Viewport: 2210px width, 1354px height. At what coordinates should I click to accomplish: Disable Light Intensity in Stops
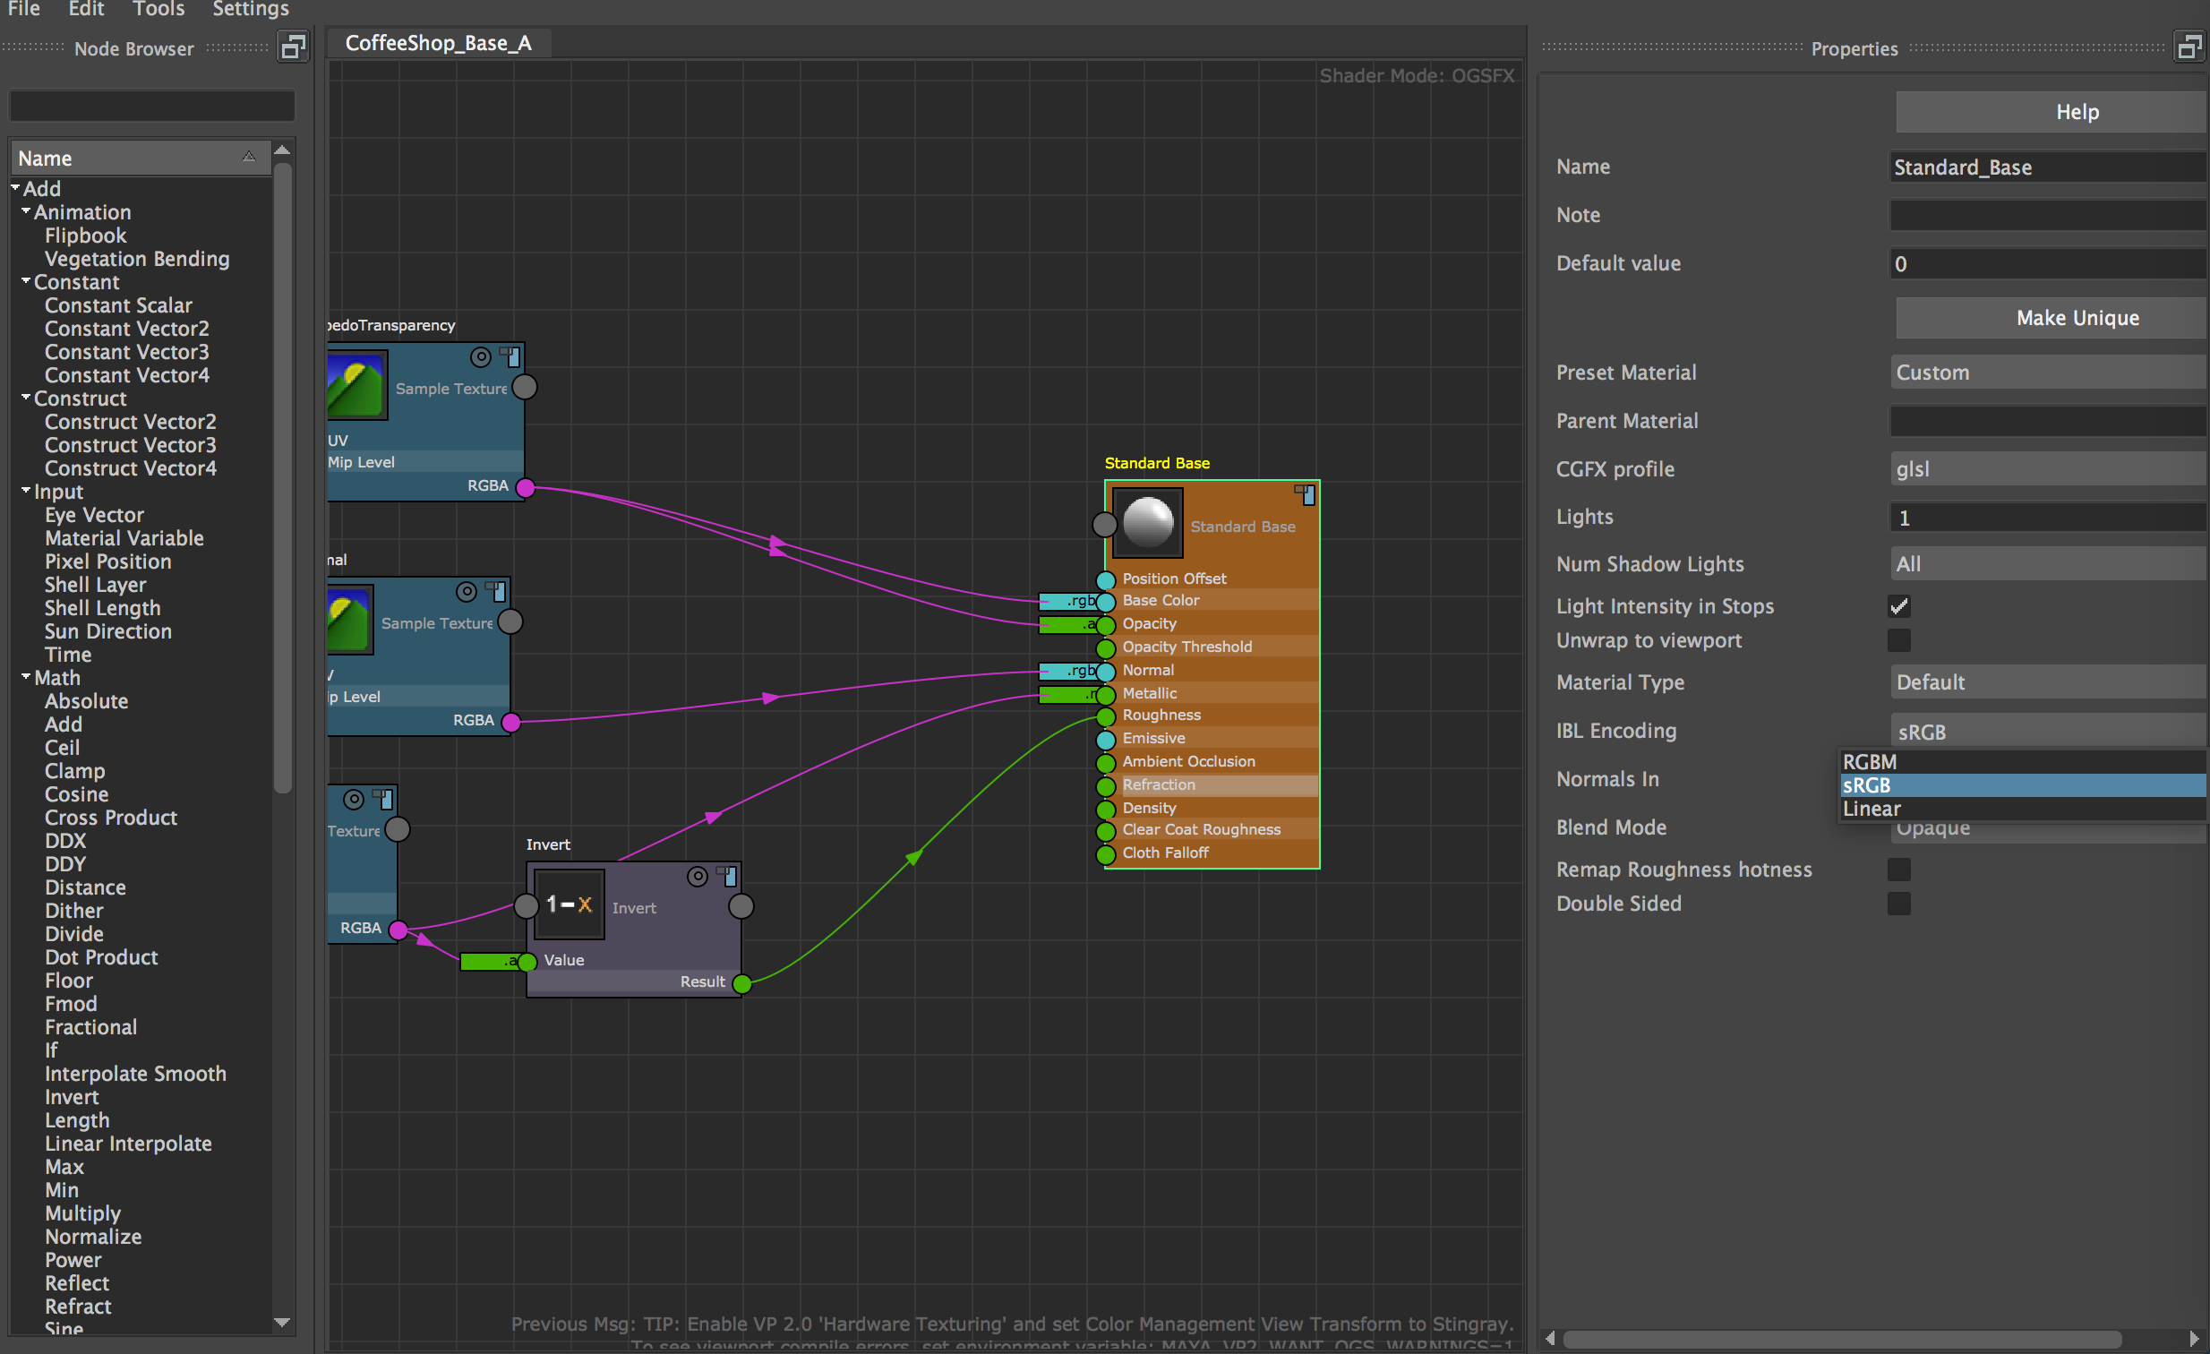(1898, 605)
